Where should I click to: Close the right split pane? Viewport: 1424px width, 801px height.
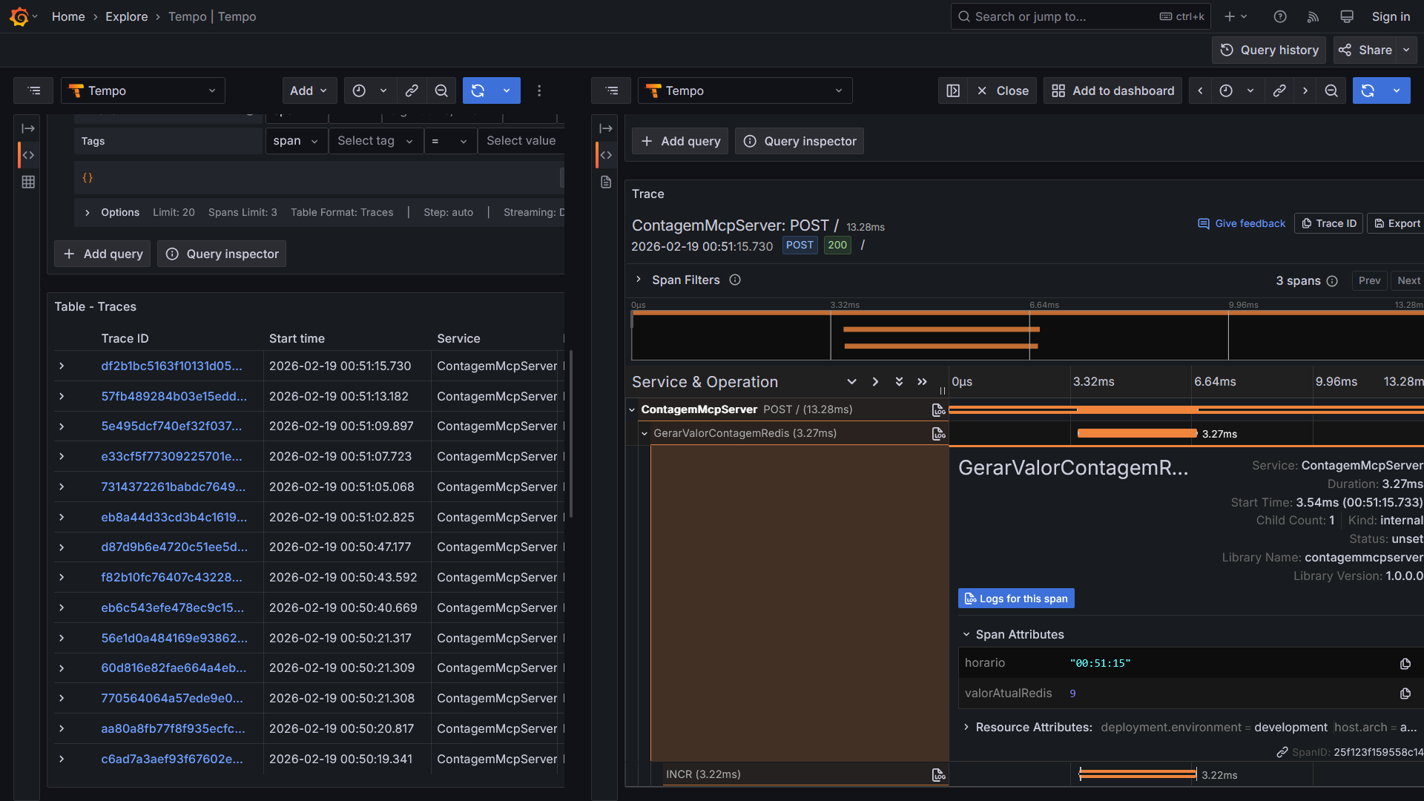coord(1002,90)
